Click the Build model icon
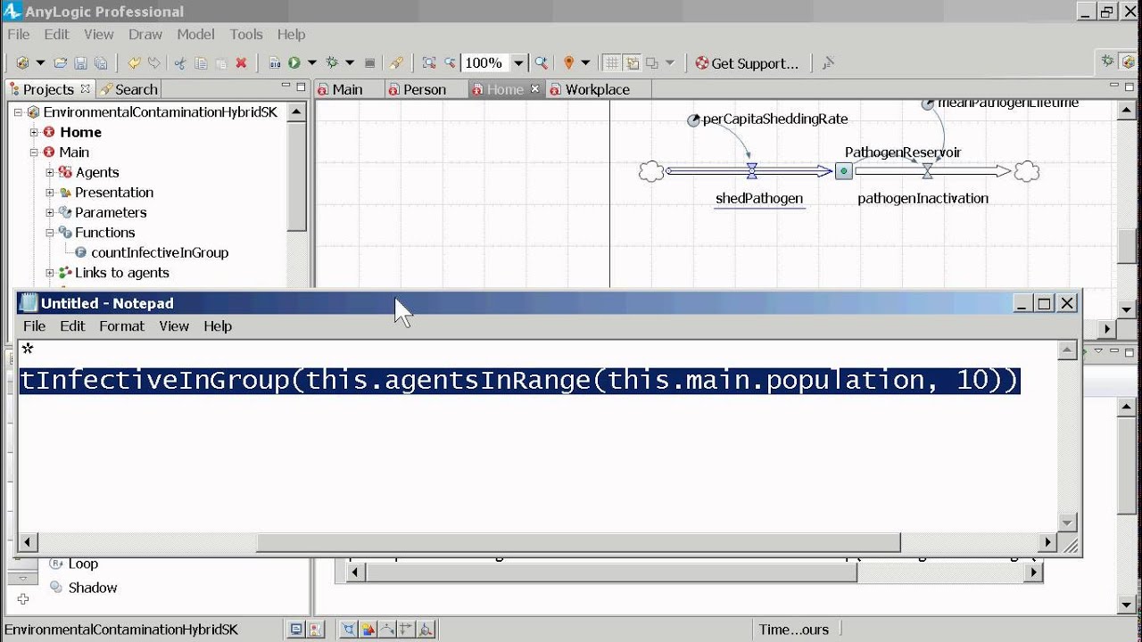The image size is (1142, 642). tap(274, 63)
